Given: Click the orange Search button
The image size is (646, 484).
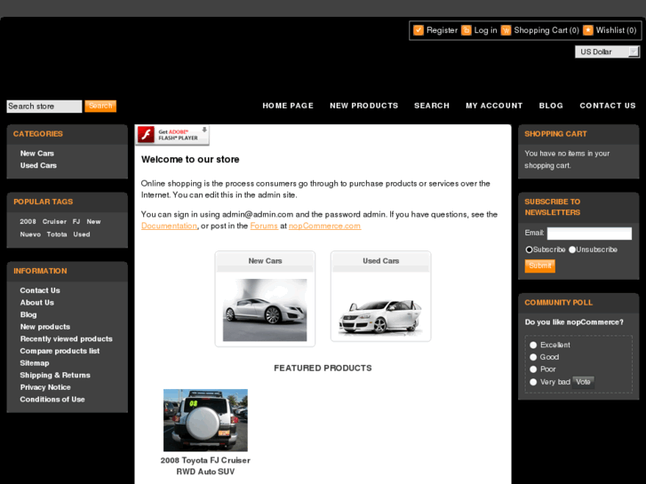Looking at the screenshot, I should [x=100, y=106].
